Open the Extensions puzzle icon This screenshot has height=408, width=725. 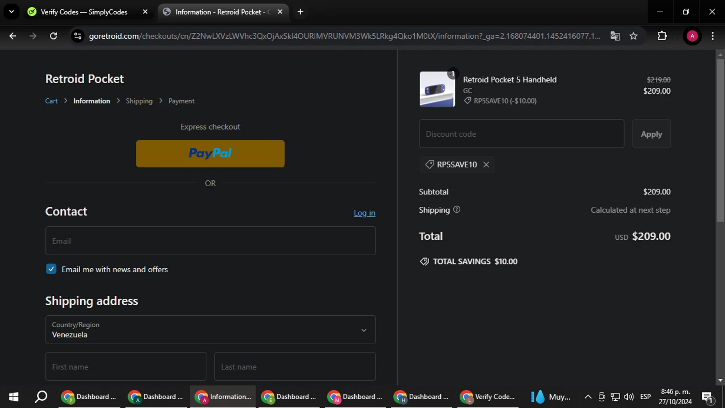point(662,36)
